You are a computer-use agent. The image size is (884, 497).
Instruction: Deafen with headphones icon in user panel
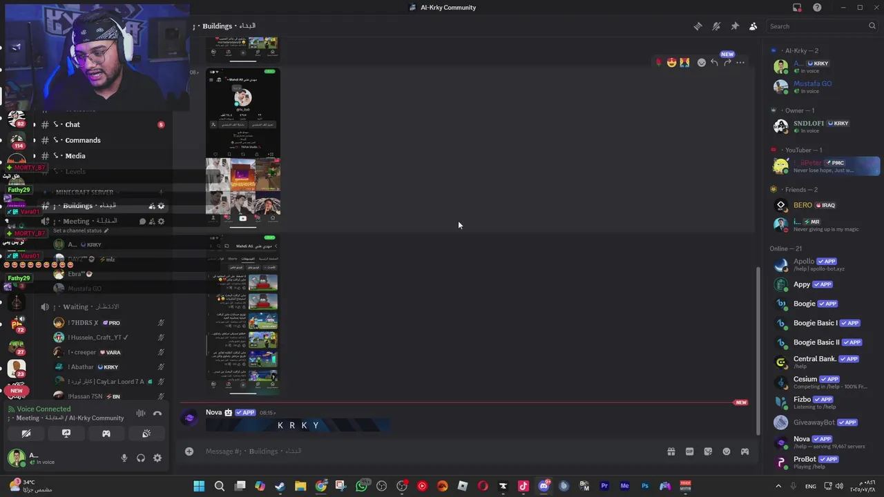[x=141, y=458]
